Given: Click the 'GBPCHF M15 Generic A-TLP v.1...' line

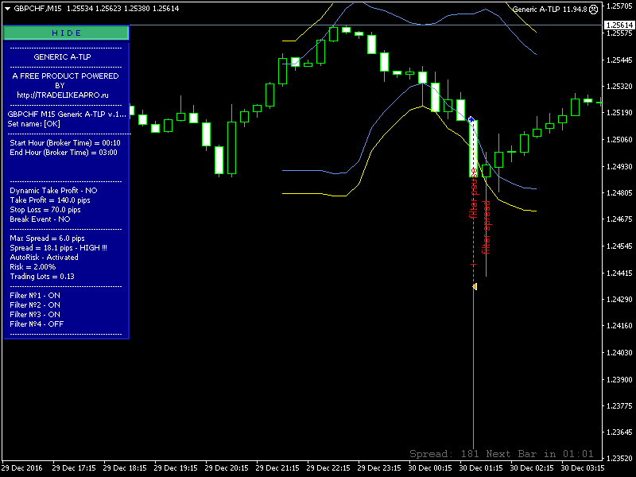Looking at the screenshot, I should click(x=67, y=114).
